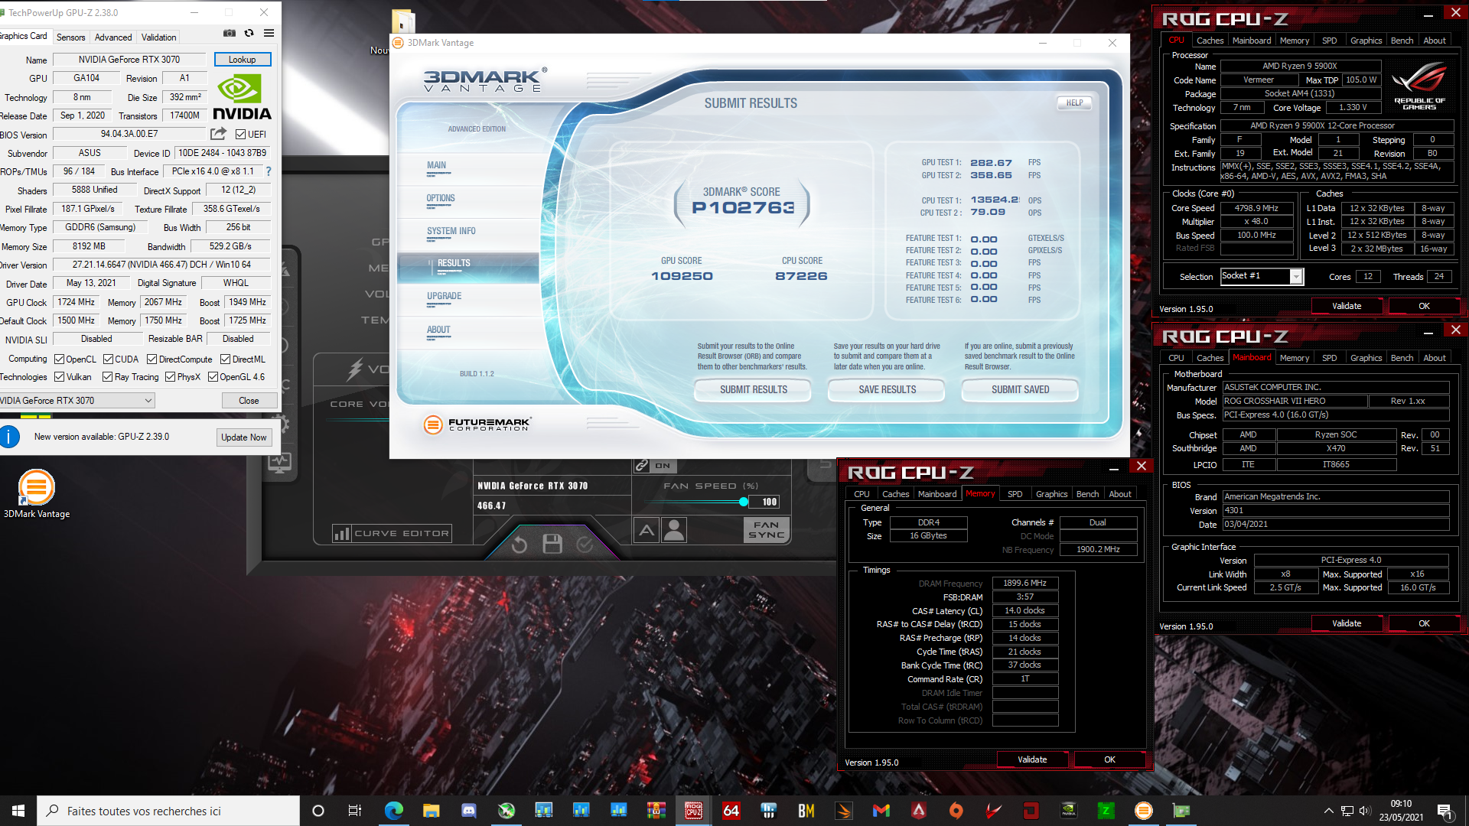Open Bench tab in Mainboard CPU-Z window

click(1402, 358)
